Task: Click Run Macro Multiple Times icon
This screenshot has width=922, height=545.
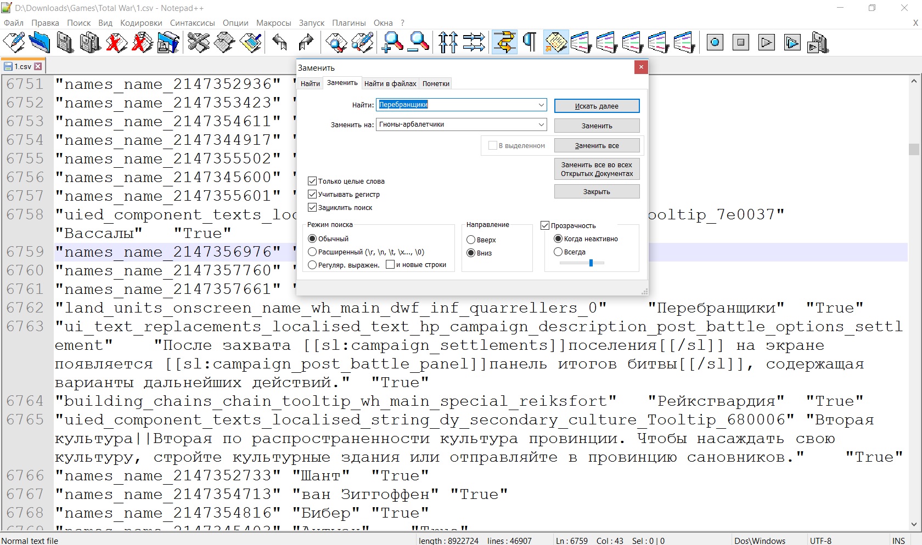Action: click(x=792, y=42)
